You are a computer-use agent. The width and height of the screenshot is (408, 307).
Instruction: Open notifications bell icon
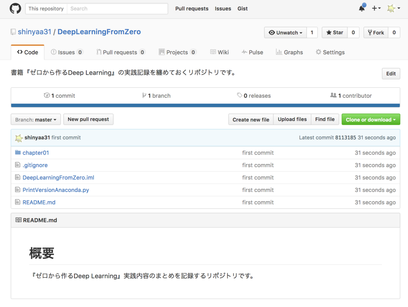[x=362, y=8]
